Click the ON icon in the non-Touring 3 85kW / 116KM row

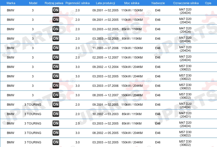coord(56,29)
